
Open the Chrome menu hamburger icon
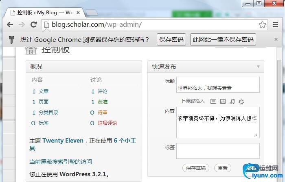click(275, 24)
